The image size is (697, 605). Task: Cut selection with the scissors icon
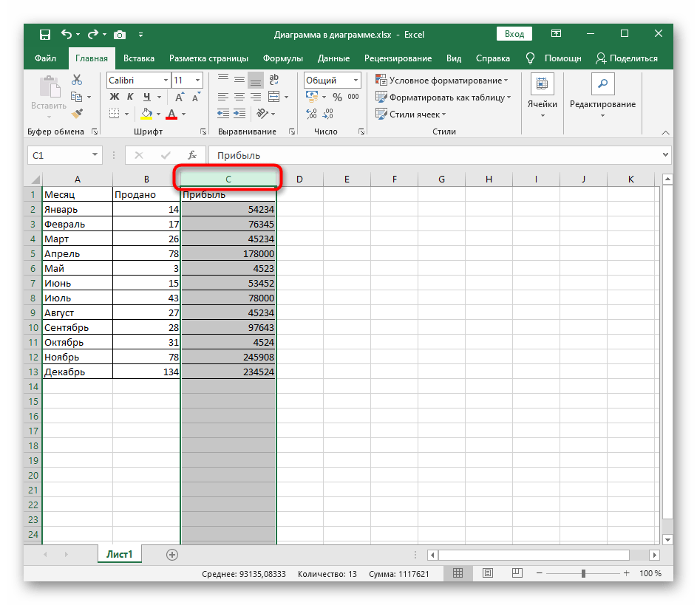click(x=77, y=80)
